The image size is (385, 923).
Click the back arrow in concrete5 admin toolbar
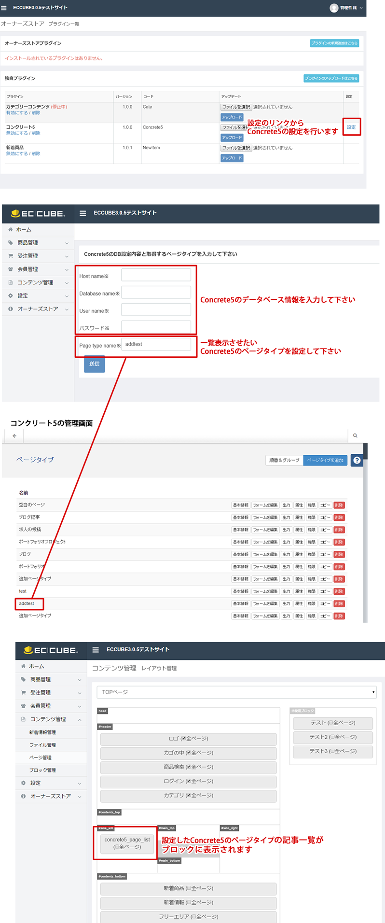coord(14,435)
